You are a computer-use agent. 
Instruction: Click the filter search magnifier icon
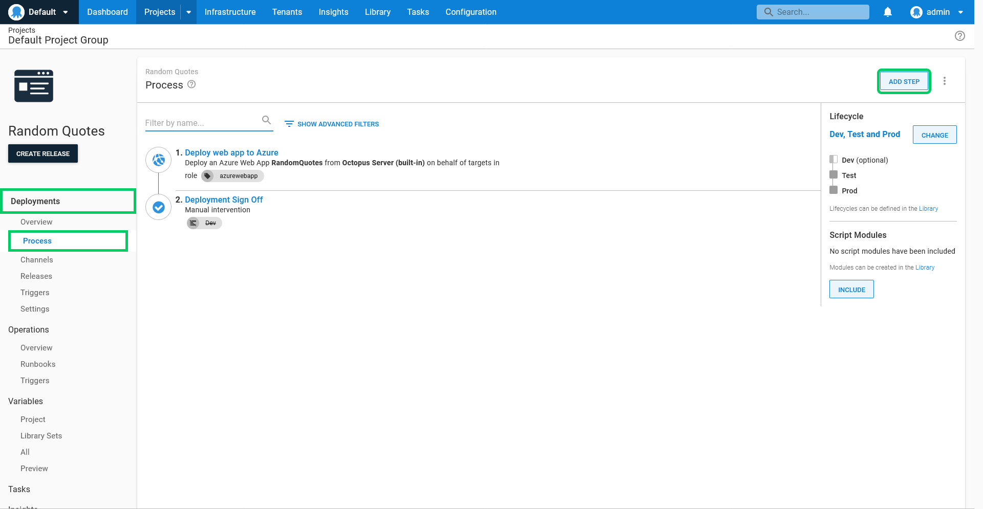[x=266, y=120]
